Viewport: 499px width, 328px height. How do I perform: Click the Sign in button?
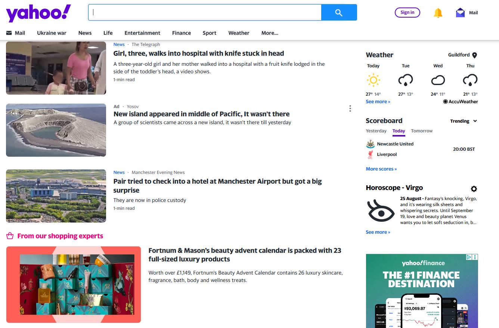[x=407, y=12]
